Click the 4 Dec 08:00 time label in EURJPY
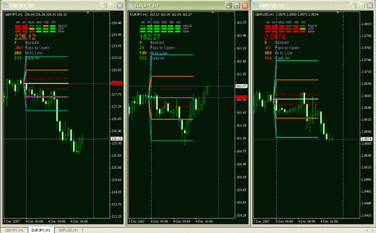 coord(182,222)
